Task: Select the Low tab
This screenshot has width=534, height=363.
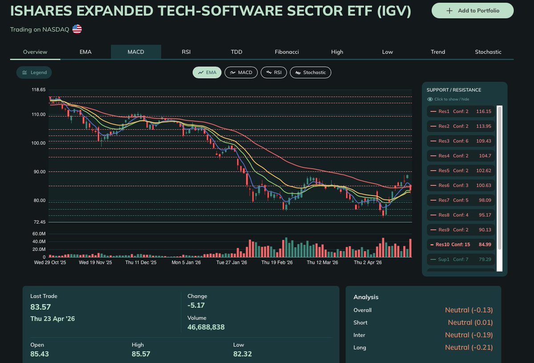Action: click(388, 52)
